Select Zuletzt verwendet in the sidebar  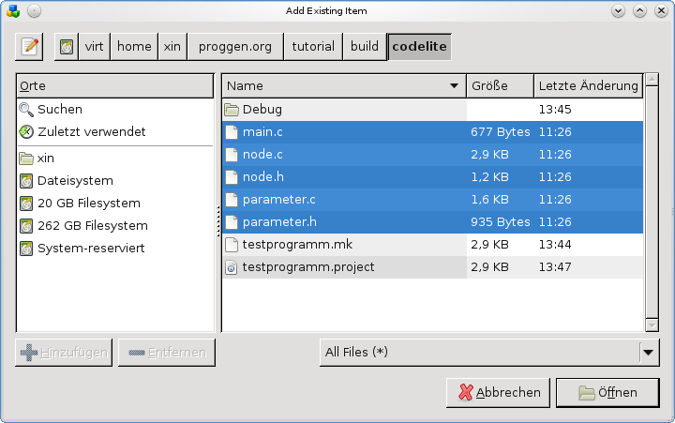tap(91, 132)
